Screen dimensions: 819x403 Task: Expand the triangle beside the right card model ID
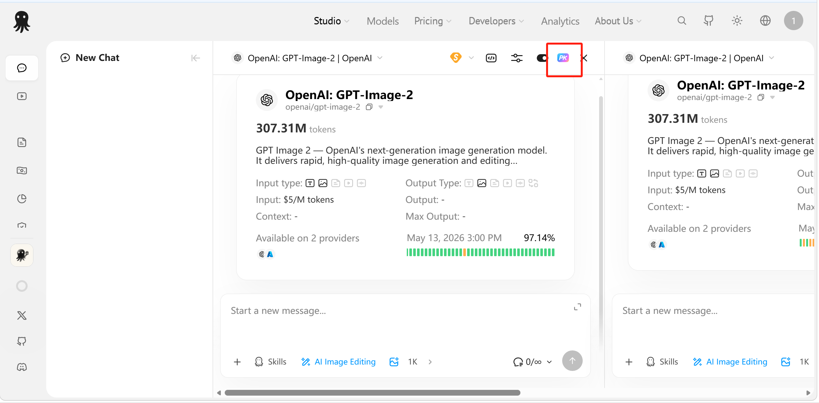772,97
